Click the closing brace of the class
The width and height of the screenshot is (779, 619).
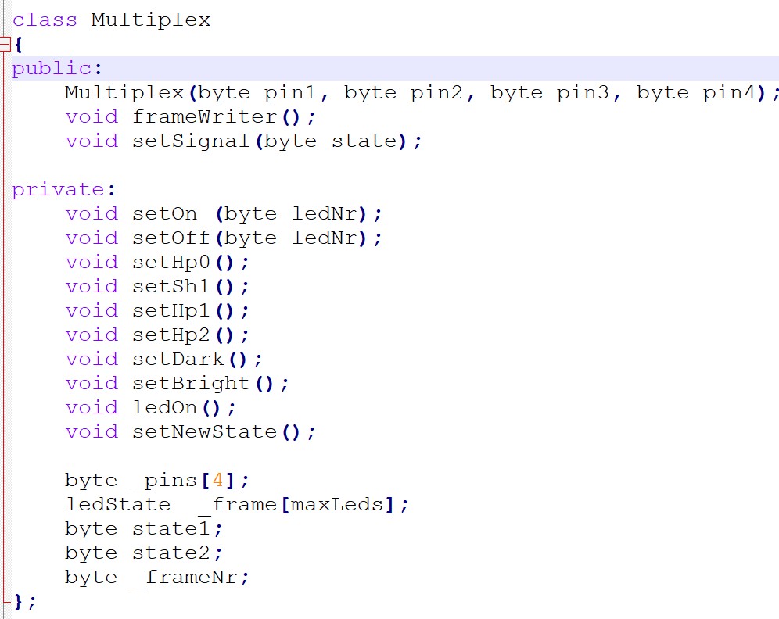[19, 602]
